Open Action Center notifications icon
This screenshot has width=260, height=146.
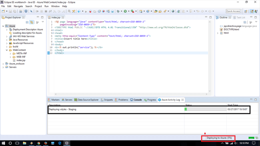click(x=254, y=143)
